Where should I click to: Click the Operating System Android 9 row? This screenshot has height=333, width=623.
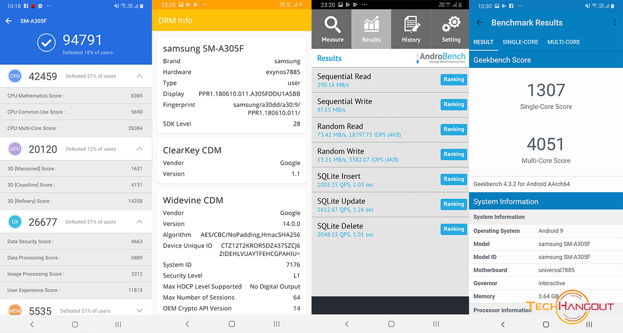pyautogui.click(x=546, y=231)
